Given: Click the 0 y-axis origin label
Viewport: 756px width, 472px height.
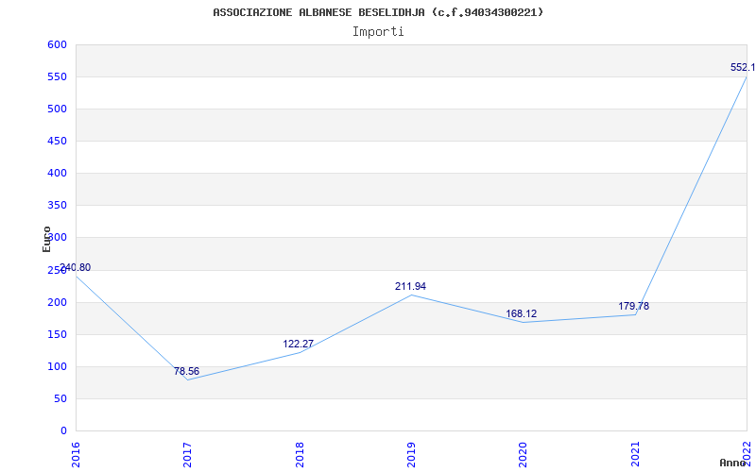Looking at the screenshot, I should click(63, 430).
